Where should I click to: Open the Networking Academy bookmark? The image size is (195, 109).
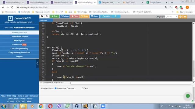[x=98, y=12]
